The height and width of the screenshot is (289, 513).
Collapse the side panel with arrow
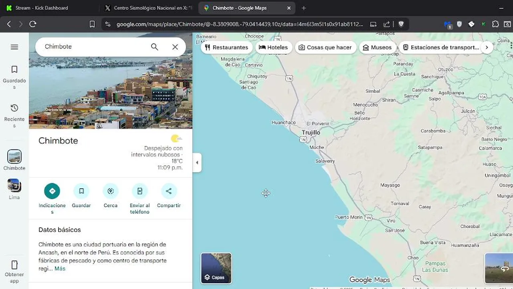point(197,163)
